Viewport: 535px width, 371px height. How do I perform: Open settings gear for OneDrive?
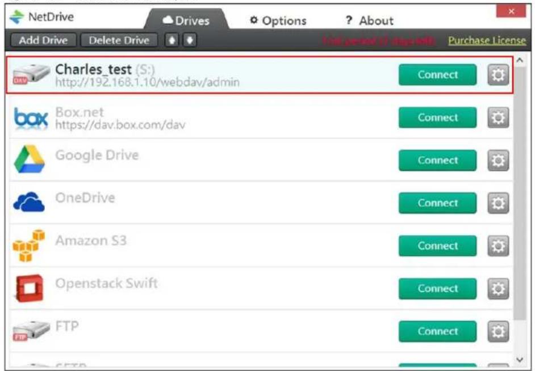point(498,203)
